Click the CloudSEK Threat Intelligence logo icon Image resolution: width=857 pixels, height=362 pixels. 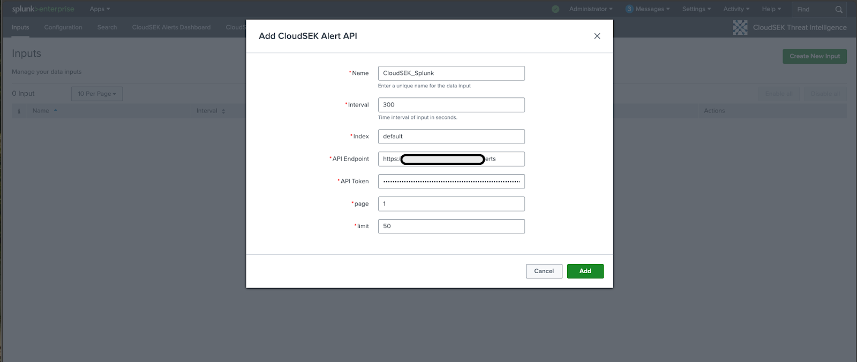pyautogui.click(x=740, y=27)
